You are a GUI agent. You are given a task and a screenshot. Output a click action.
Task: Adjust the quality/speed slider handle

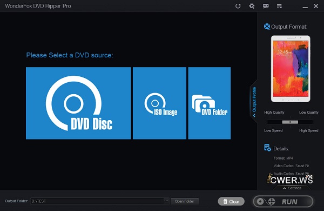pyautogui.click(x=290, y=122)
